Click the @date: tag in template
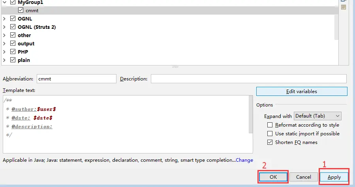355x187 pixels. click(21, 118)
